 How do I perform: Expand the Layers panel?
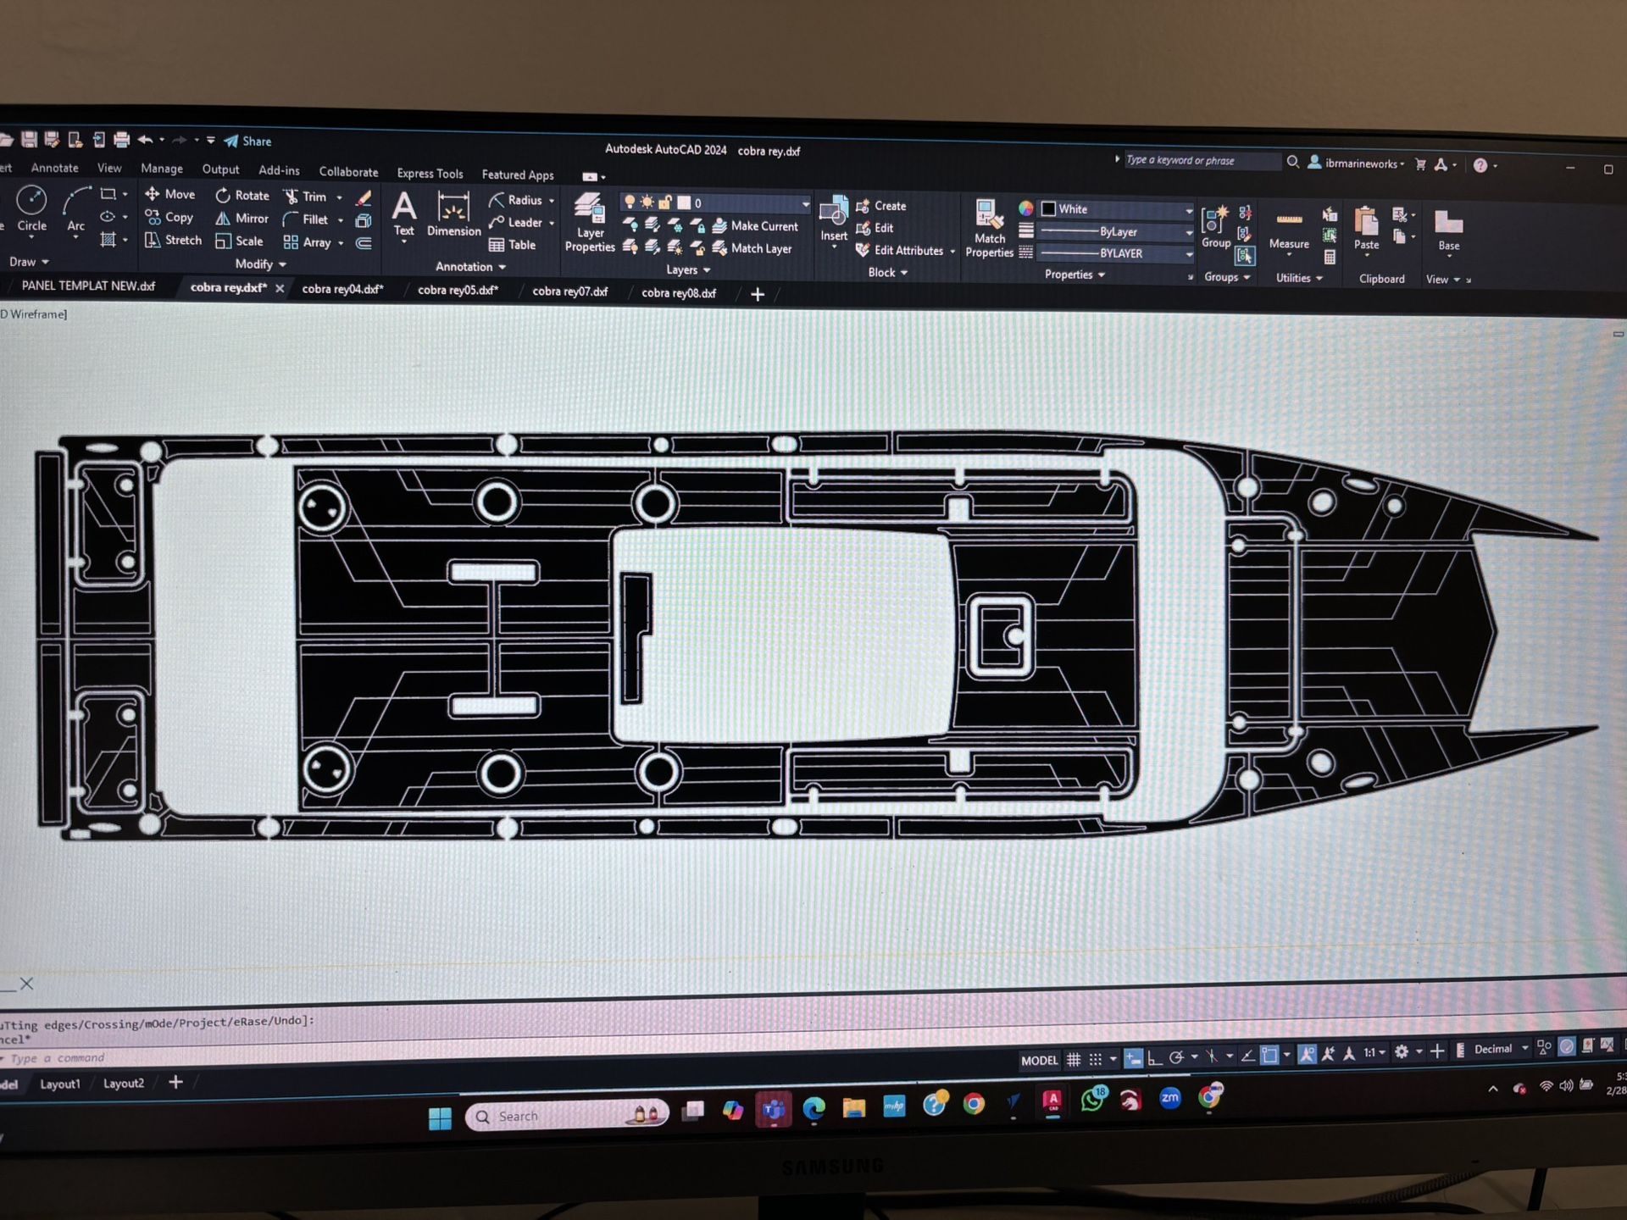688,270
